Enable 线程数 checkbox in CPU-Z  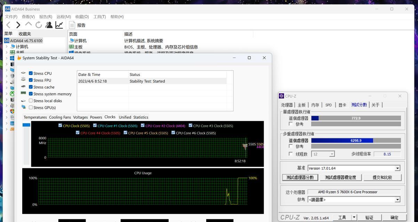[x=291, y=154]
